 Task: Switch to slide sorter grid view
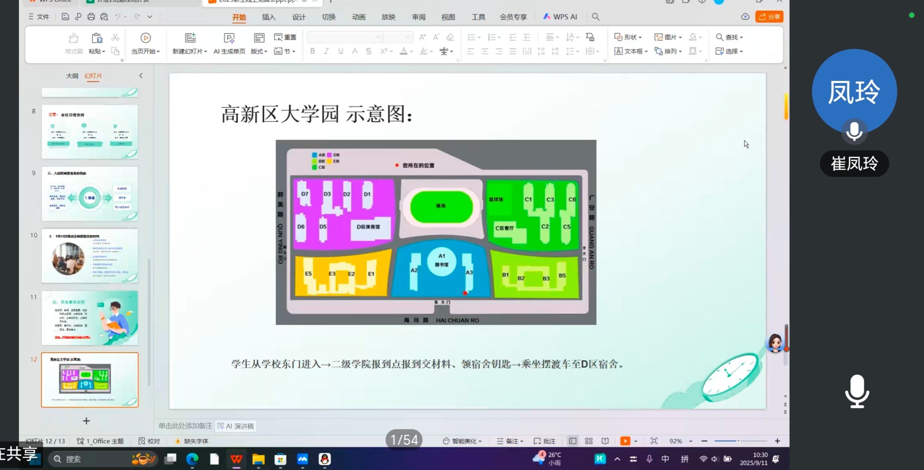588,441
